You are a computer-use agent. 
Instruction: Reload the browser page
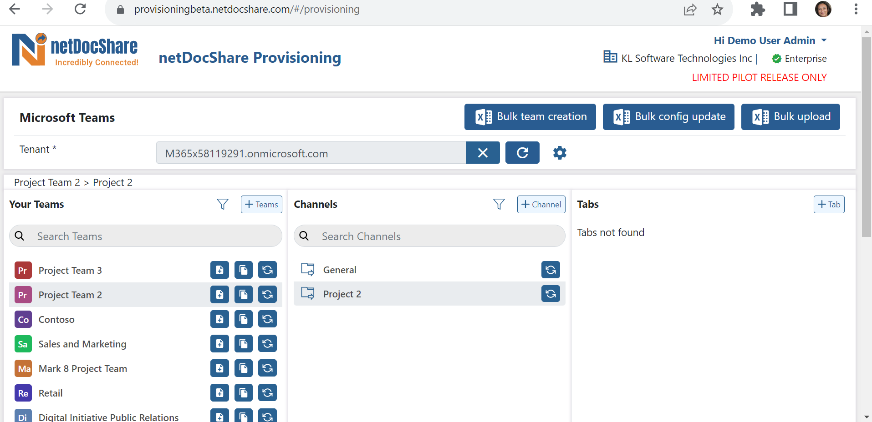pos(80,9)
